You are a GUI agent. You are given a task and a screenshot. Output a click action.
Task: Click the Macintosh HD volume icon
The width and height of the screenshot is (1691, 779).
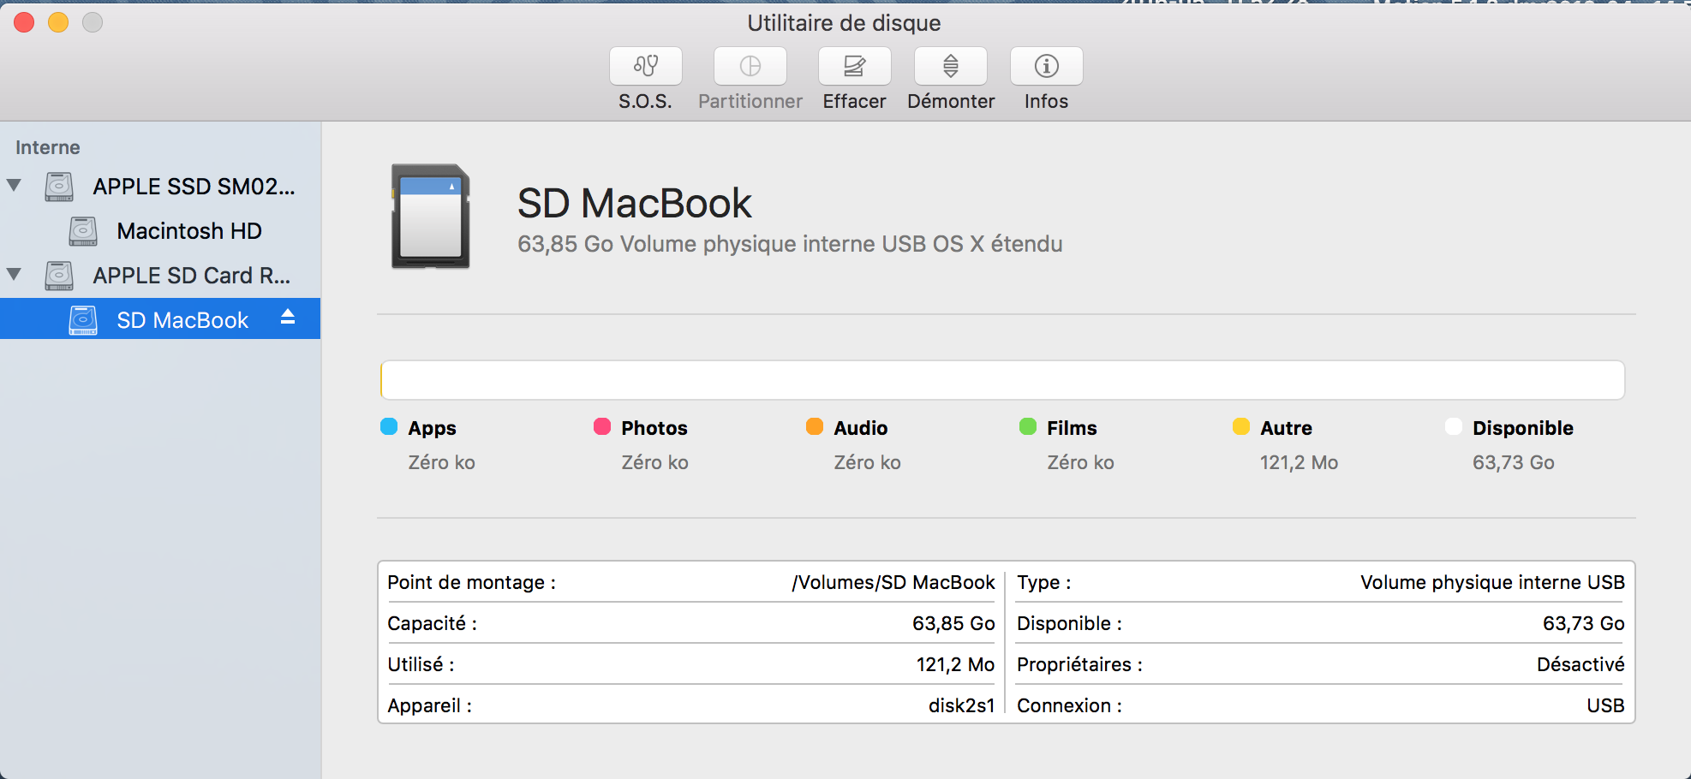pyautogui.click(x=83, y=231)
